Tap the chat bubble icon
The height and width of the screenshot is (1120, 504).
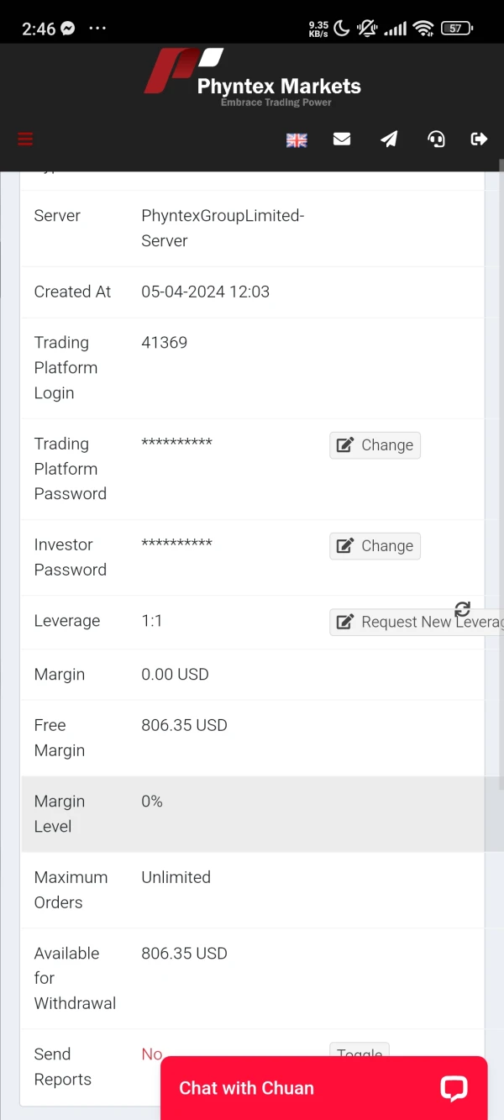click(x=454, y=1088)
